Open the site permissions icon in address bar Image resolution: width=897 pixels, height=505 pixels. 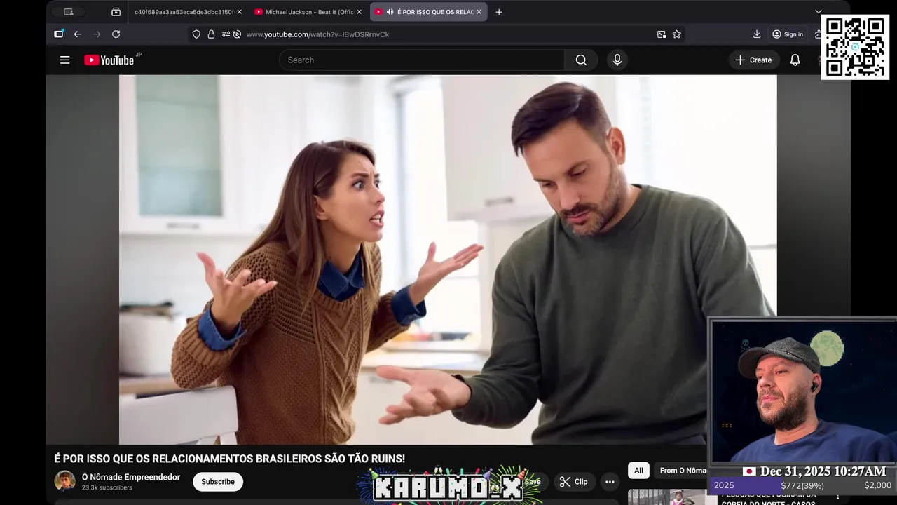tap(226, 34)
